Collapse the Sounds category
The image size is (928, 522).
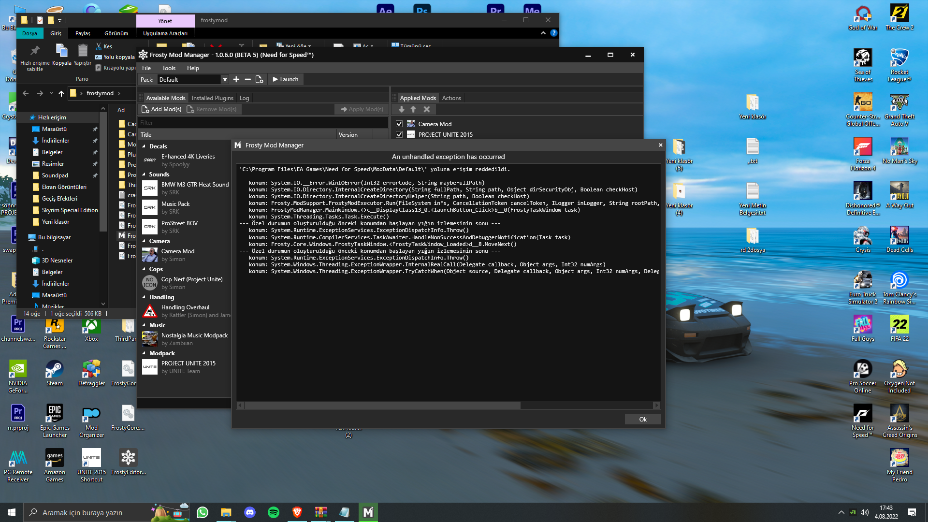point(144,174)
